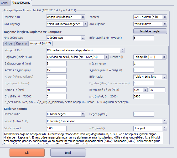177x158 pixels.
Task: Click the f_ck value field showing 25
Action: [157, 90]
